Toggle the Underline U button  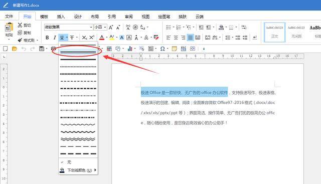(x=62, y=38)
